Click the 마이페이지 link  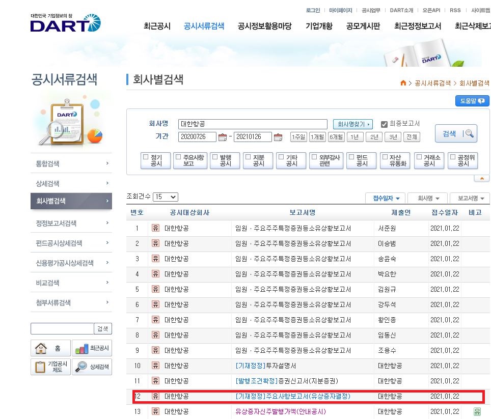click(341, 10)
